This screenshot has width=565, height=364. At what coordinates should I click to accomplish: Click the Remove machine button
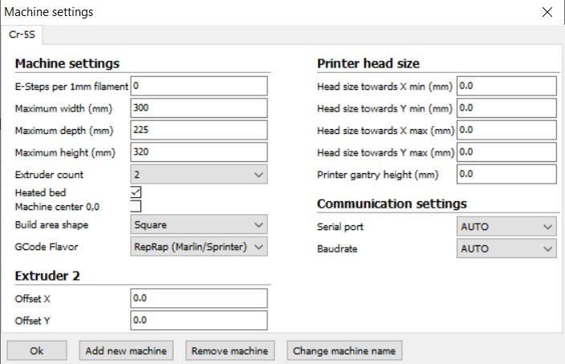coord(230,350)
